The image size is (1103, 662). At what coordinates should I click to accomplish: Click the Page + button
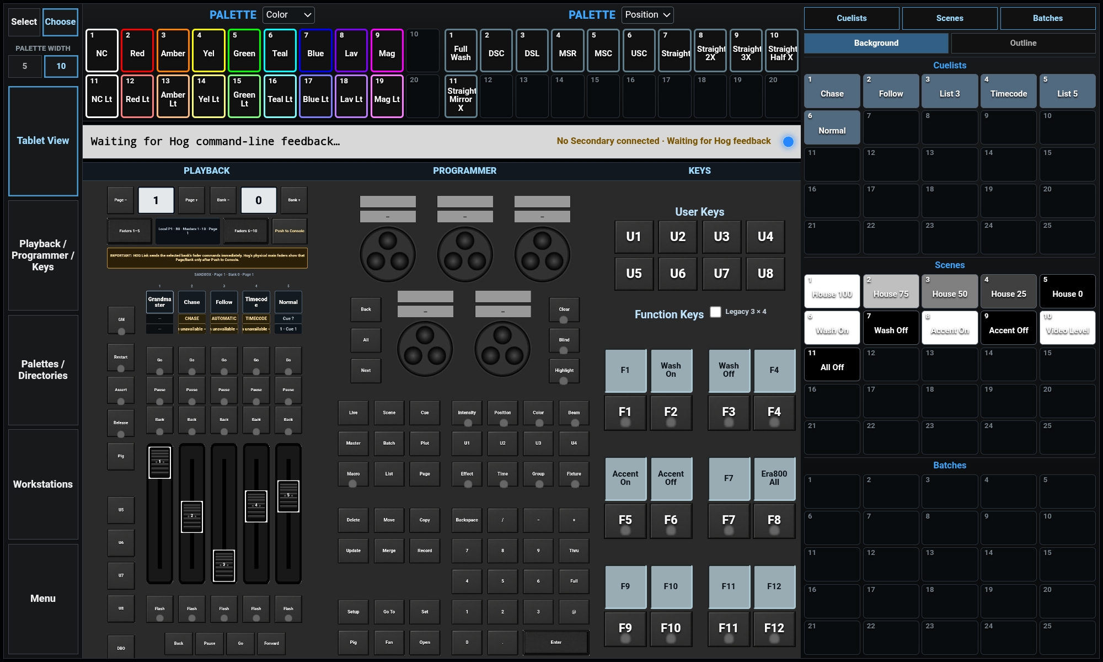[191, 200]
